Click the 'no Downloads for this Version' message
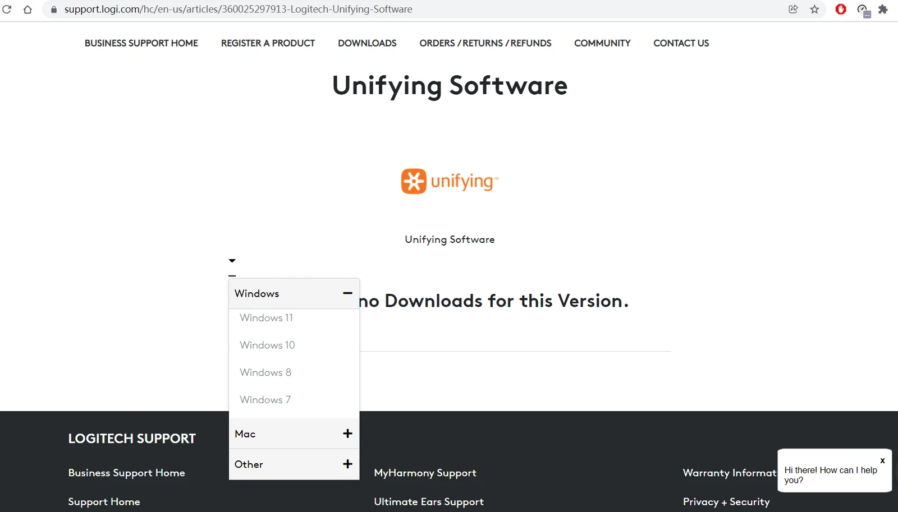The image size is (898, 512). coord(494,301)
